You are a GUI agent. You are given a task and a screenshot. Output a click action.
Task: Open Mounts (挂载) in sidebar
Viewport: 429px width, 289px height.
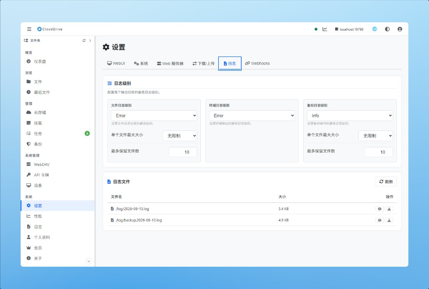58,123
